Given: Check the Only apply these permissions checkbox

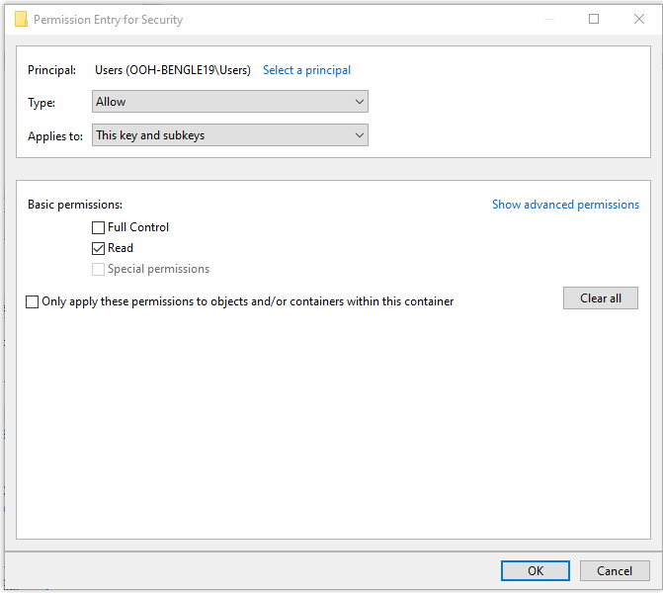Looking at the screenshot, I should pyautogui.click(x=33, y=301).
